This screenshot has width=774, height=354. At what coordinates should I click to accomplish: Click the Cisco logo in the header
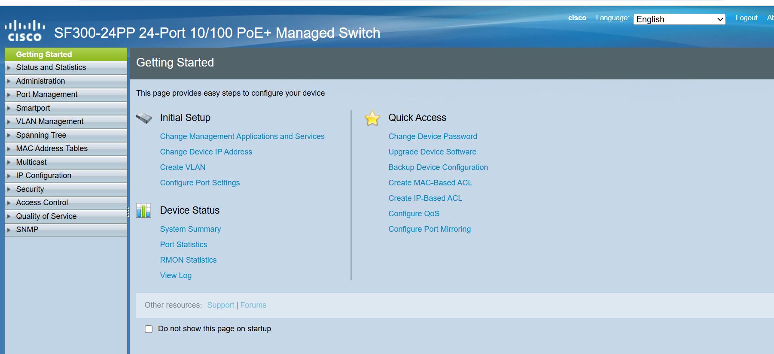(25, 31)
